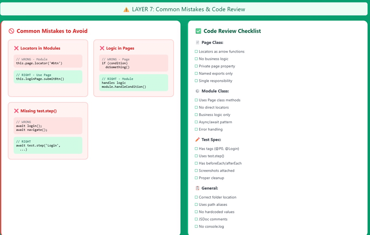Viewport: 370px width, 235px height.
Task: Click the clipboard icon beside General
Action: [197, 188]
